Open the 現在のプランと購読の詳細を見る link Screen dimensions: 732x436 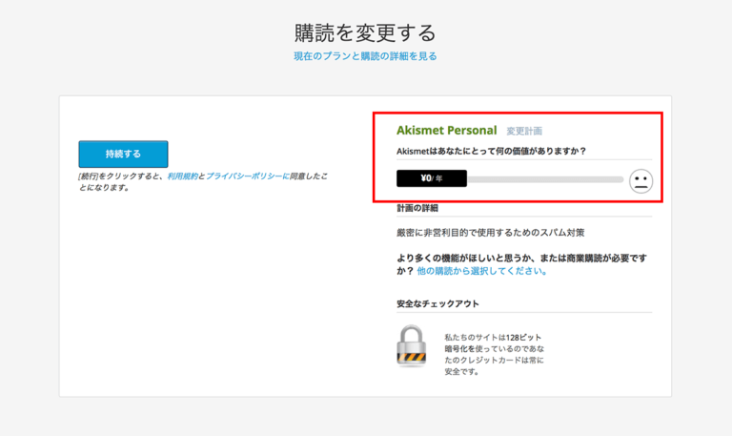pos(366,56)
